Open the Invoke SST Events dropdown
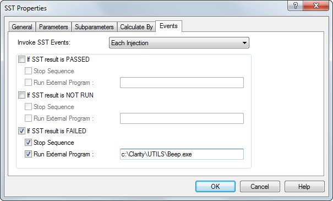 pyautogui.click(x=179, y=43)
